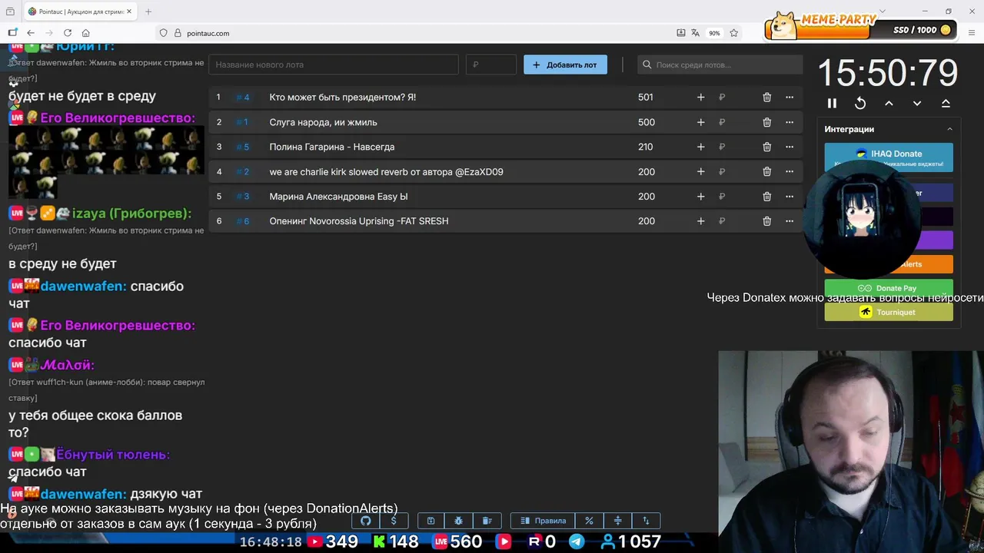This screenshot has width=984, height=553.
Task: Open the IHAQ Donate integration
Action: pyautogui.click(x=889, y=157)
